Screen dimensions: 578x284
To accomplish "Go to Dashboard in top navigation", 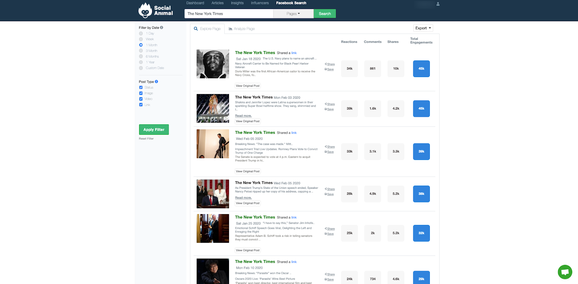I will click(195, 3).
